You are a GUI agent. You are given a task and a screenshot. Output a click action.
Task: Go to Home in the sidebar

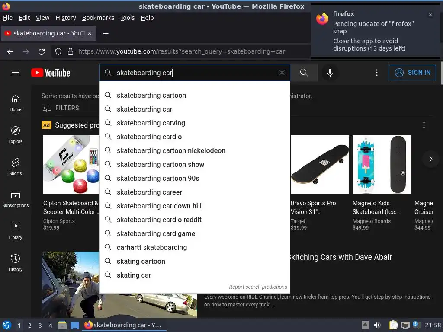click(16, 103)
